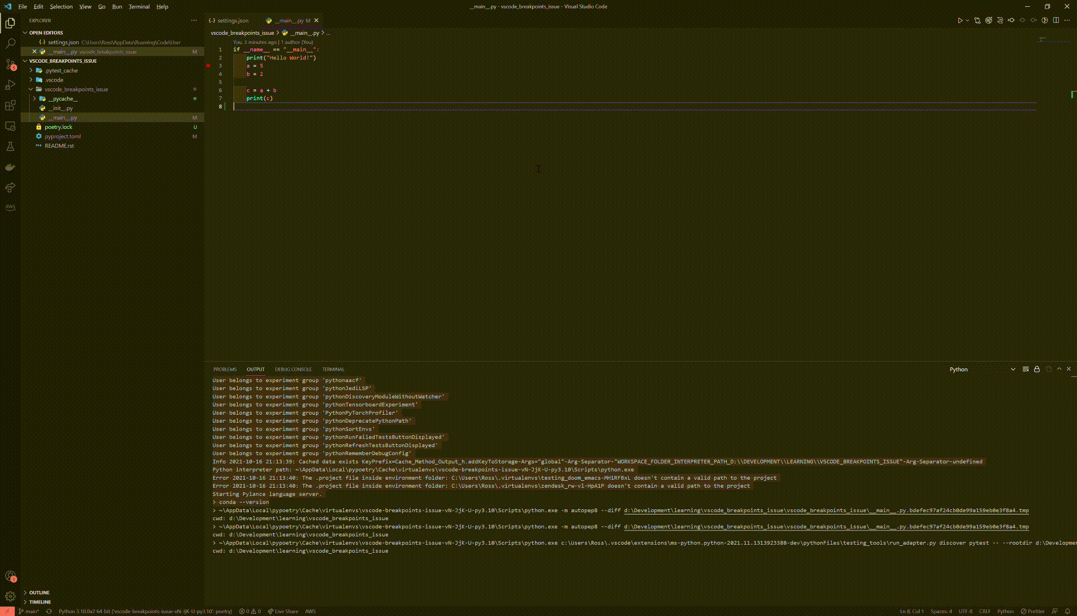This screenshot has height=616, width=1077.
Task: Maximize the panel with the chevron-up toggle
Action: (x=1059, y=369)
